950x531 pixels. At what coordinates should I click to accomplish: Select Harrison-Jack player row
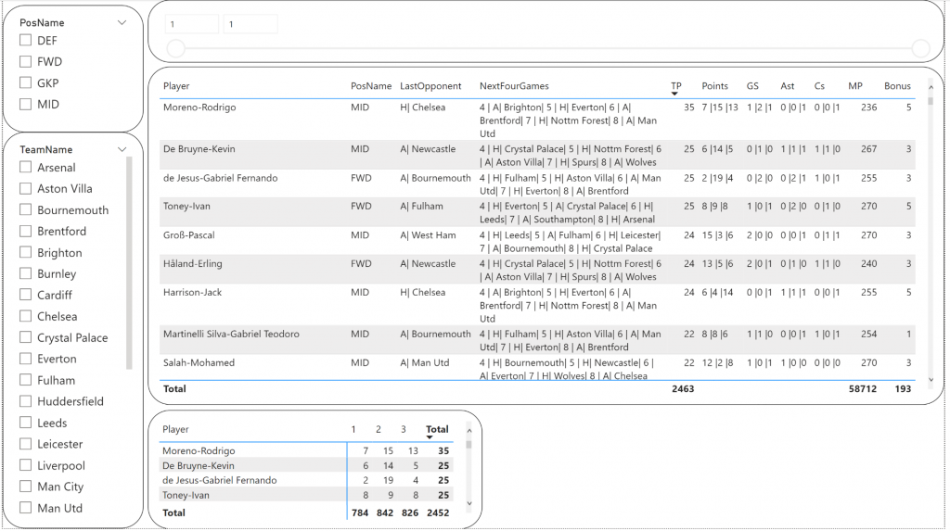tap(537, 305)
